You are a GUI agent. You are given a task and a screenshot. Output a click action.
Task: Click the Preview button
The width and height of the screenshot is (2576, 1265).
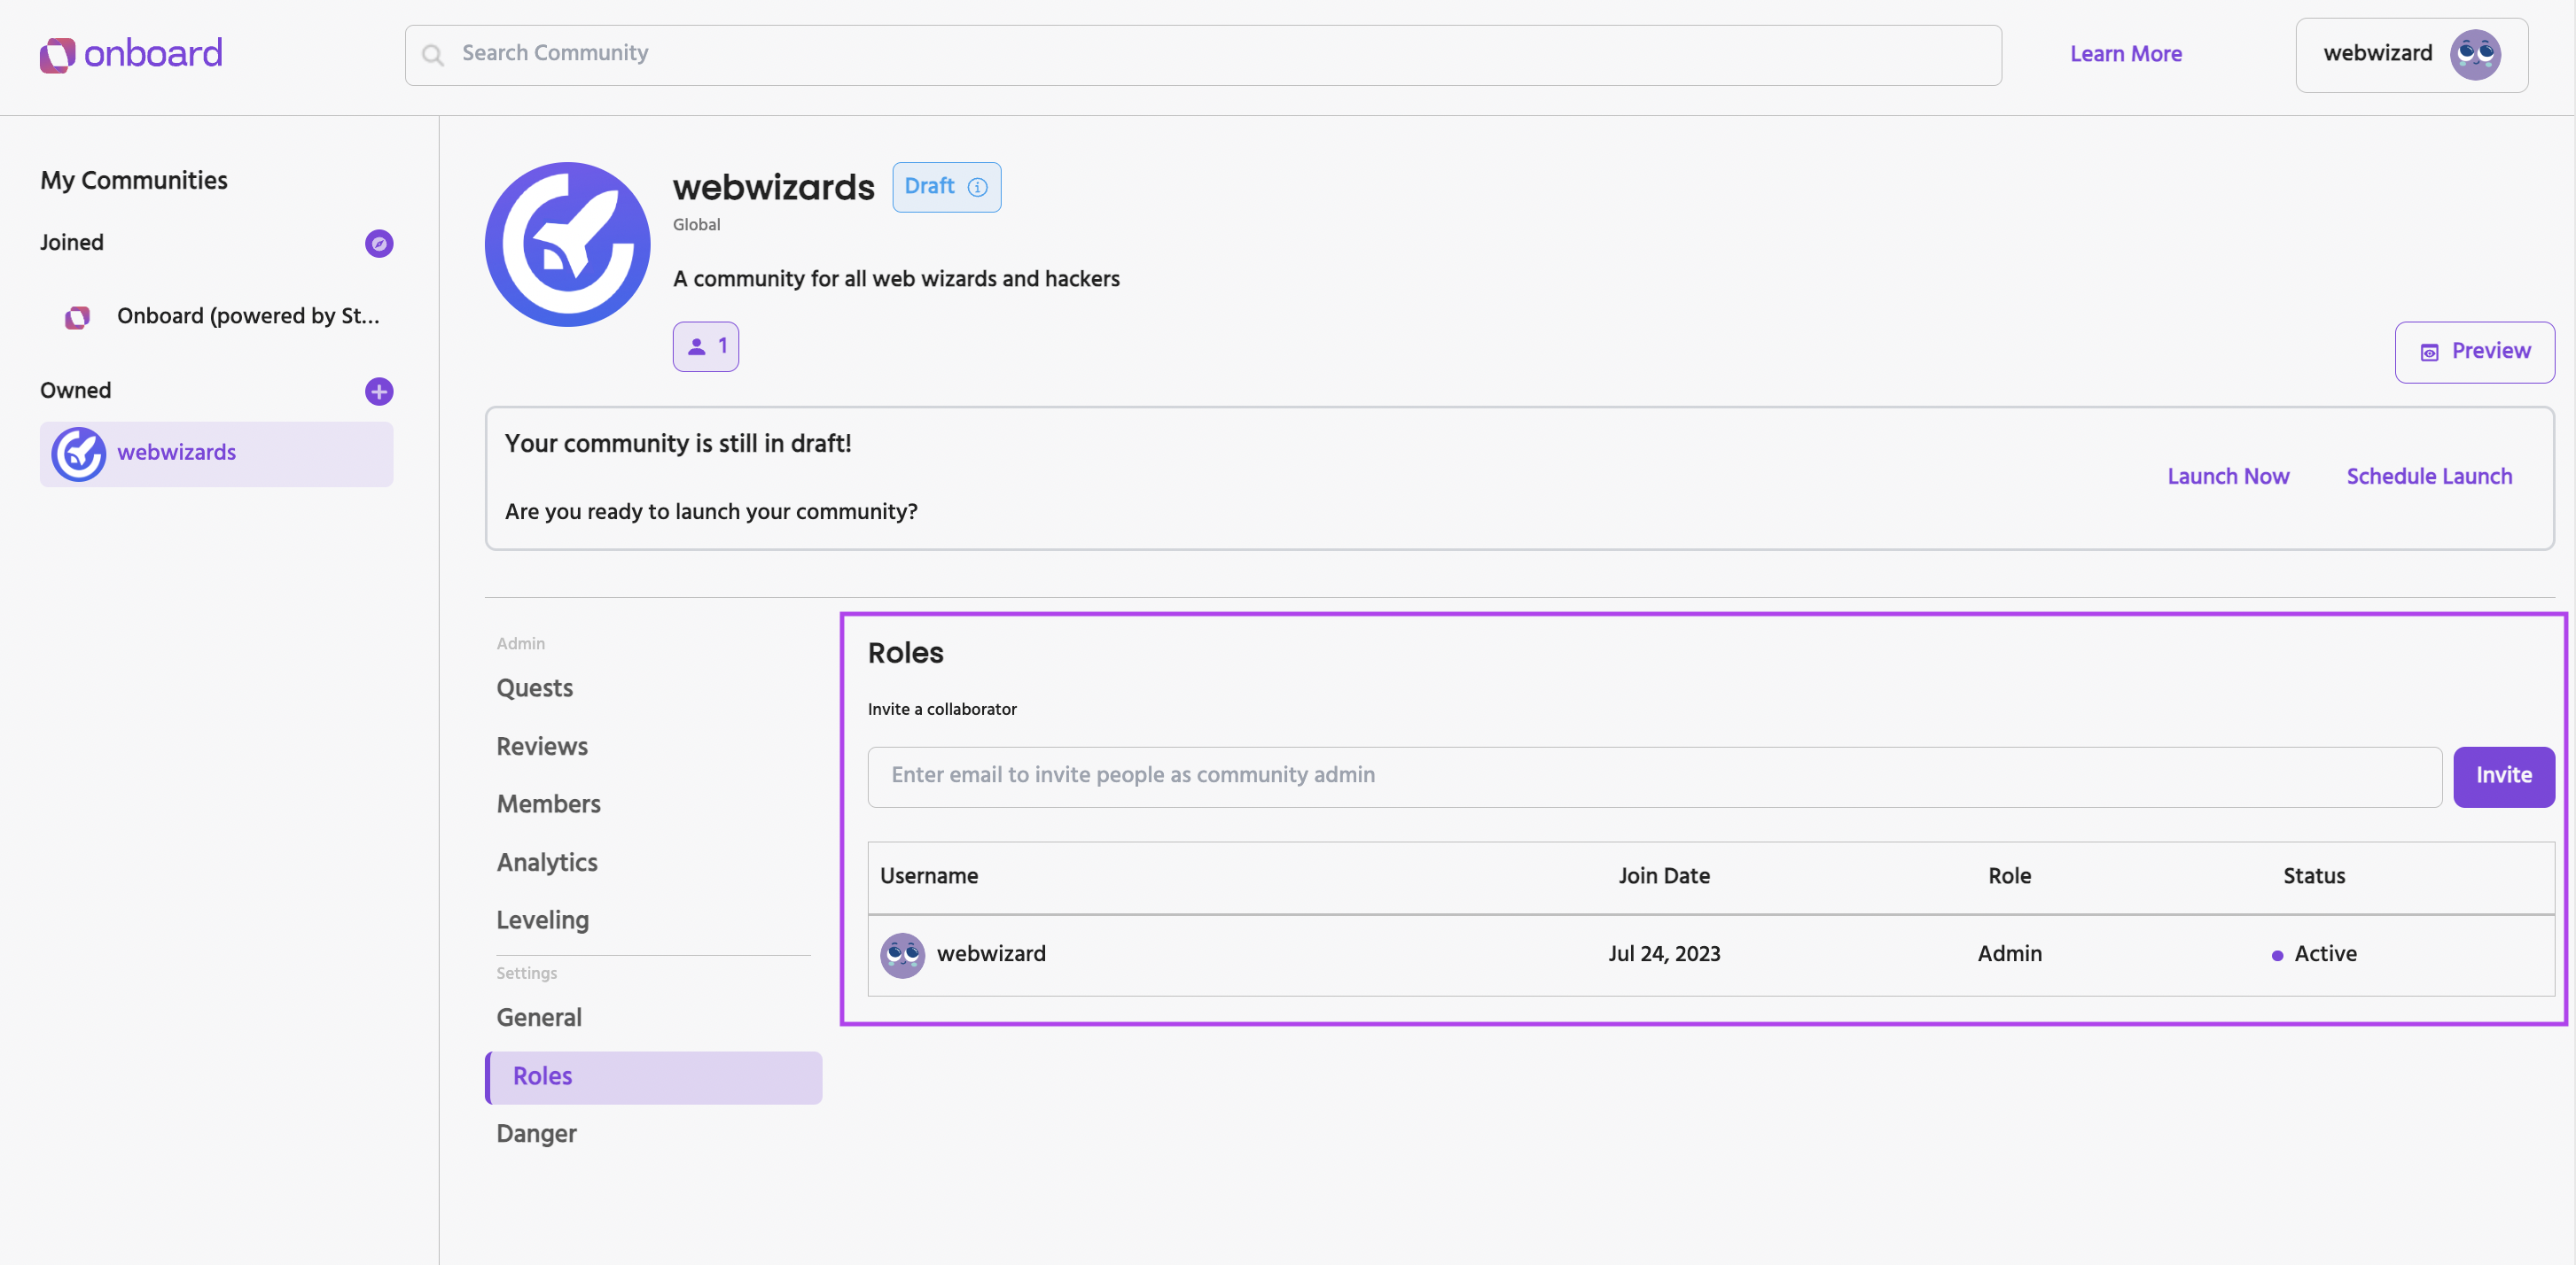click(x=2474, y=352)
